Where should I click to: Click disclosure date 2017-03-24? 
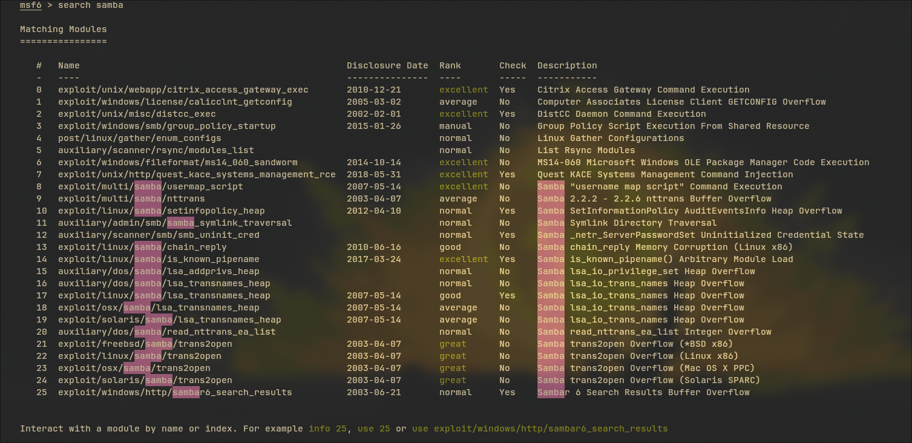point(374,259)
